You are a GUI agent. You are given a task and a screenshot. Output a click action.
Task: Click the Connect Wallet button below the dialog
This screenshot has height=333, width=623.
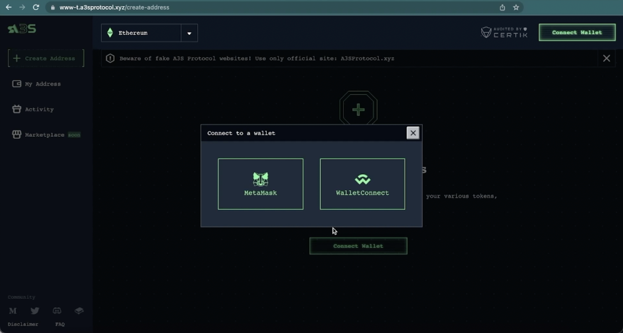pos(358,246)
